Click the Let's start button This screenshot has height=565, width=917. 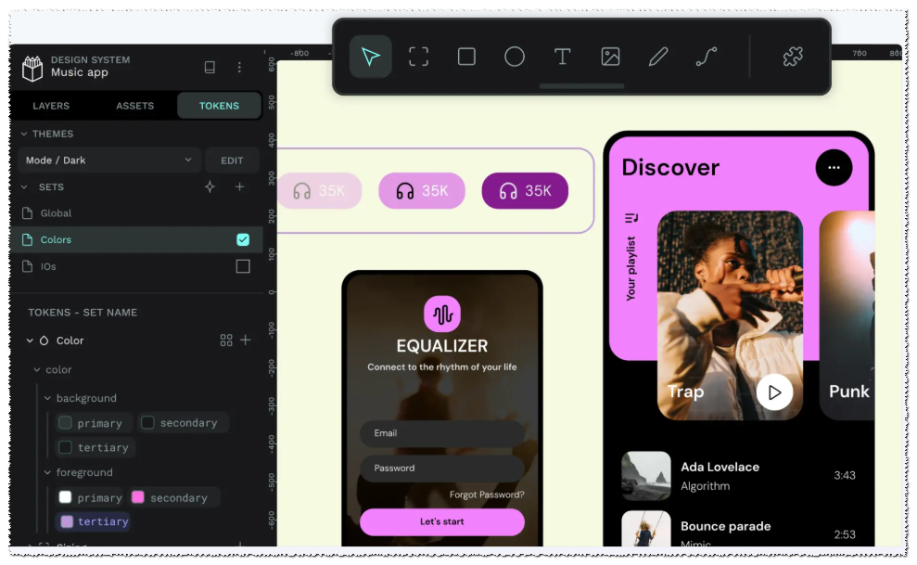click(442, 521)
